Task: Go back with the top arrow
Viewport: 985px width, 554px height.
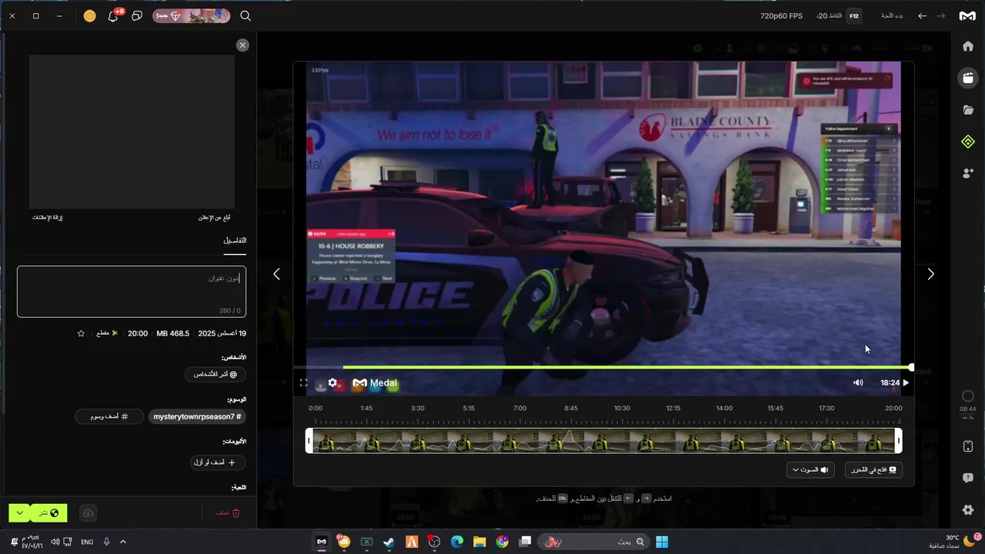Action: pyautogui.click(x=922, y=15)
